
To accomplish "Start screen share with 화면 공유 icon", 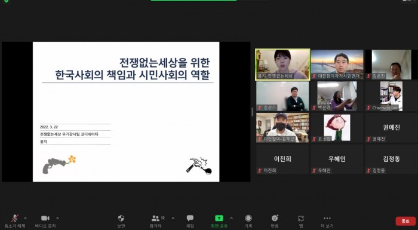I will point(219,218).
